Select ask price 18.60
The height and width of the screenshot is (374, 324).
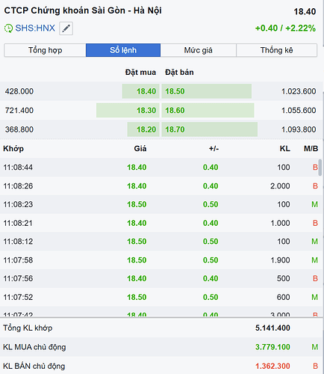pyautogui.click(x=175, y=110)
